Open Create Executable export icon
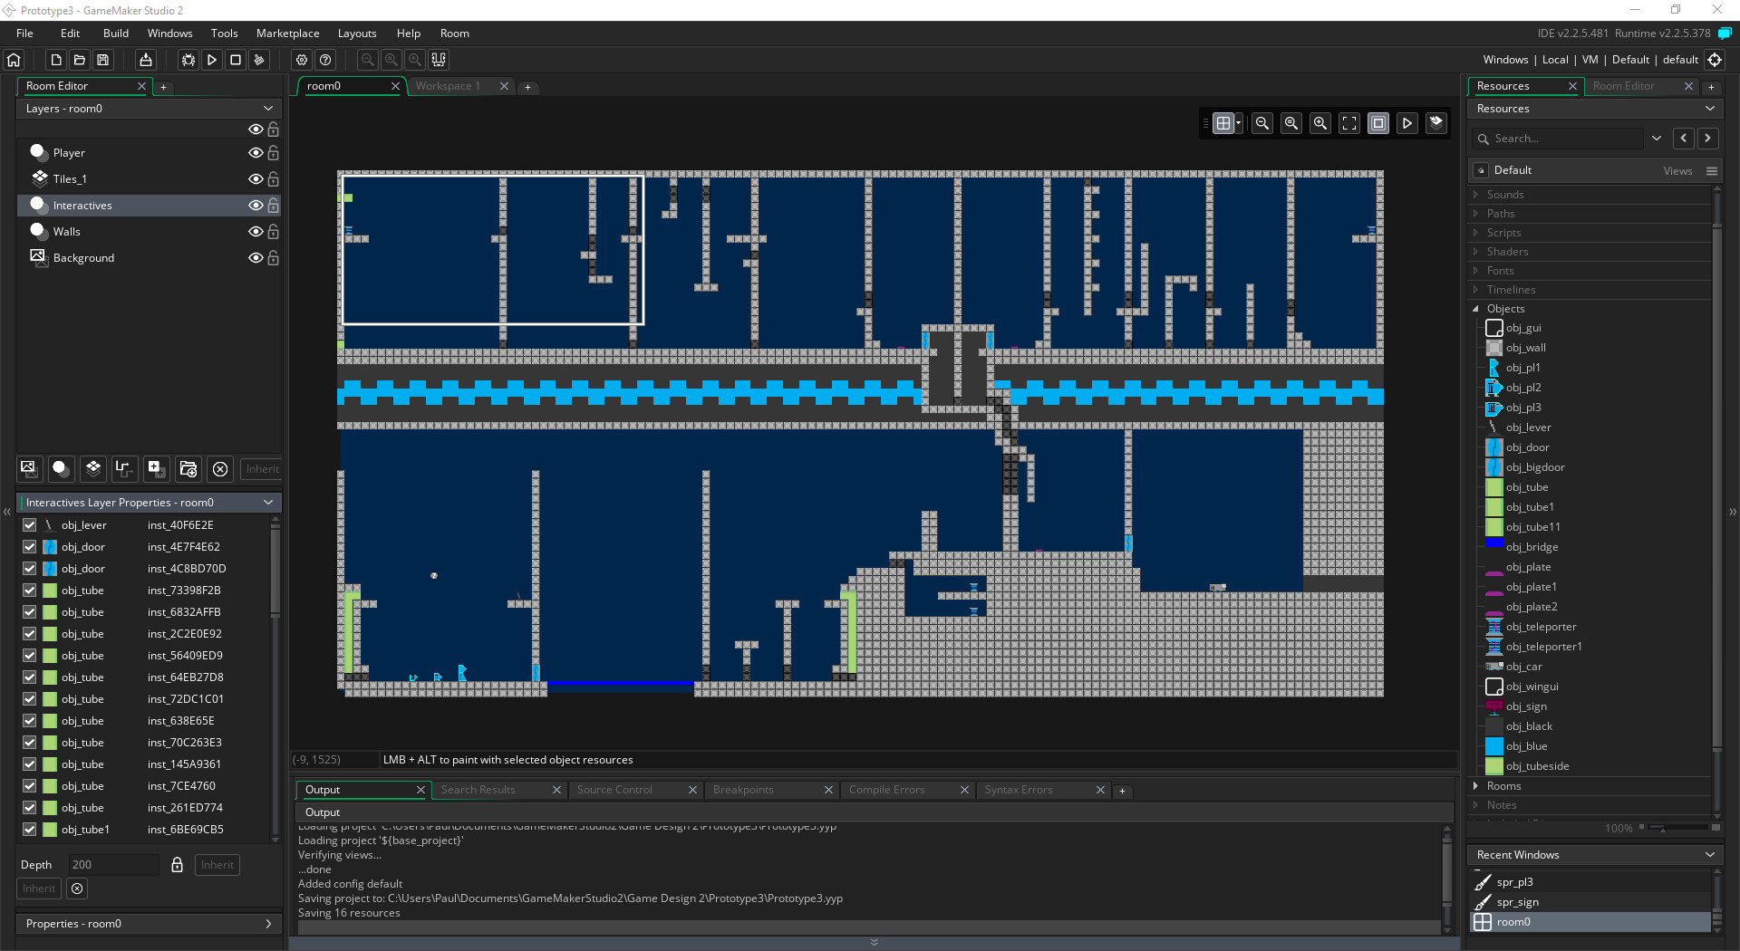This screenshot has height=951, width=1740. (145, 60)
